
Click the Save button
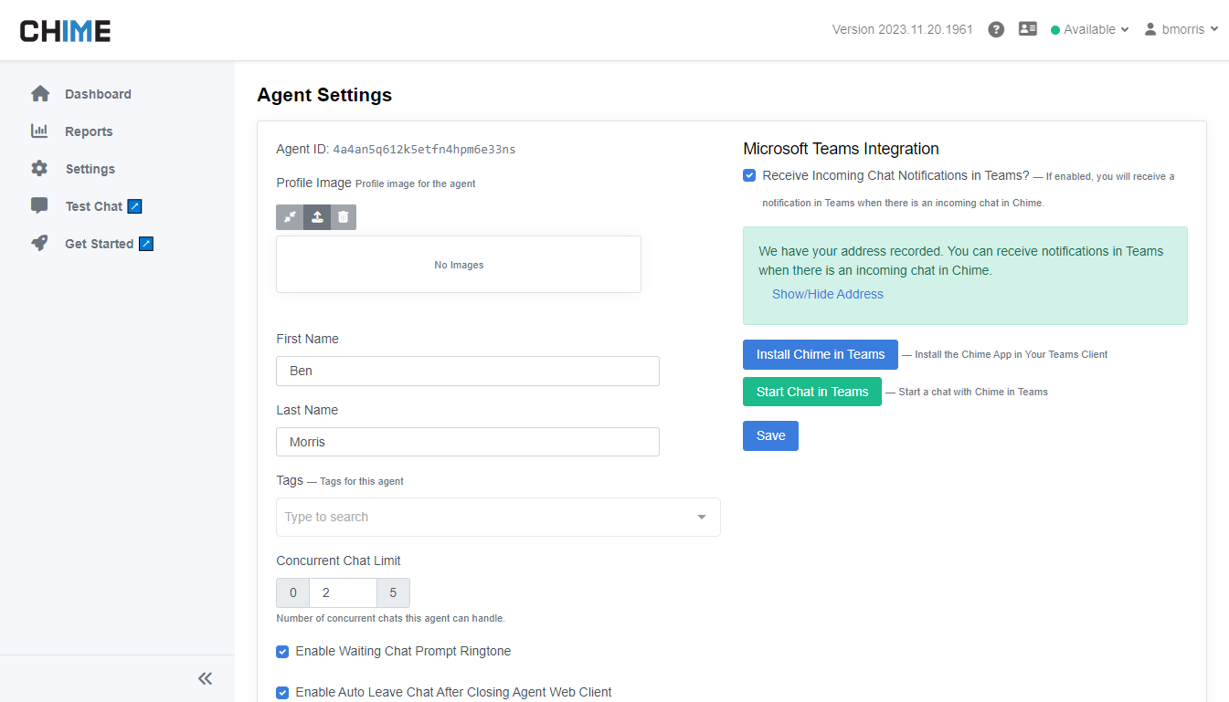point(770,435)
